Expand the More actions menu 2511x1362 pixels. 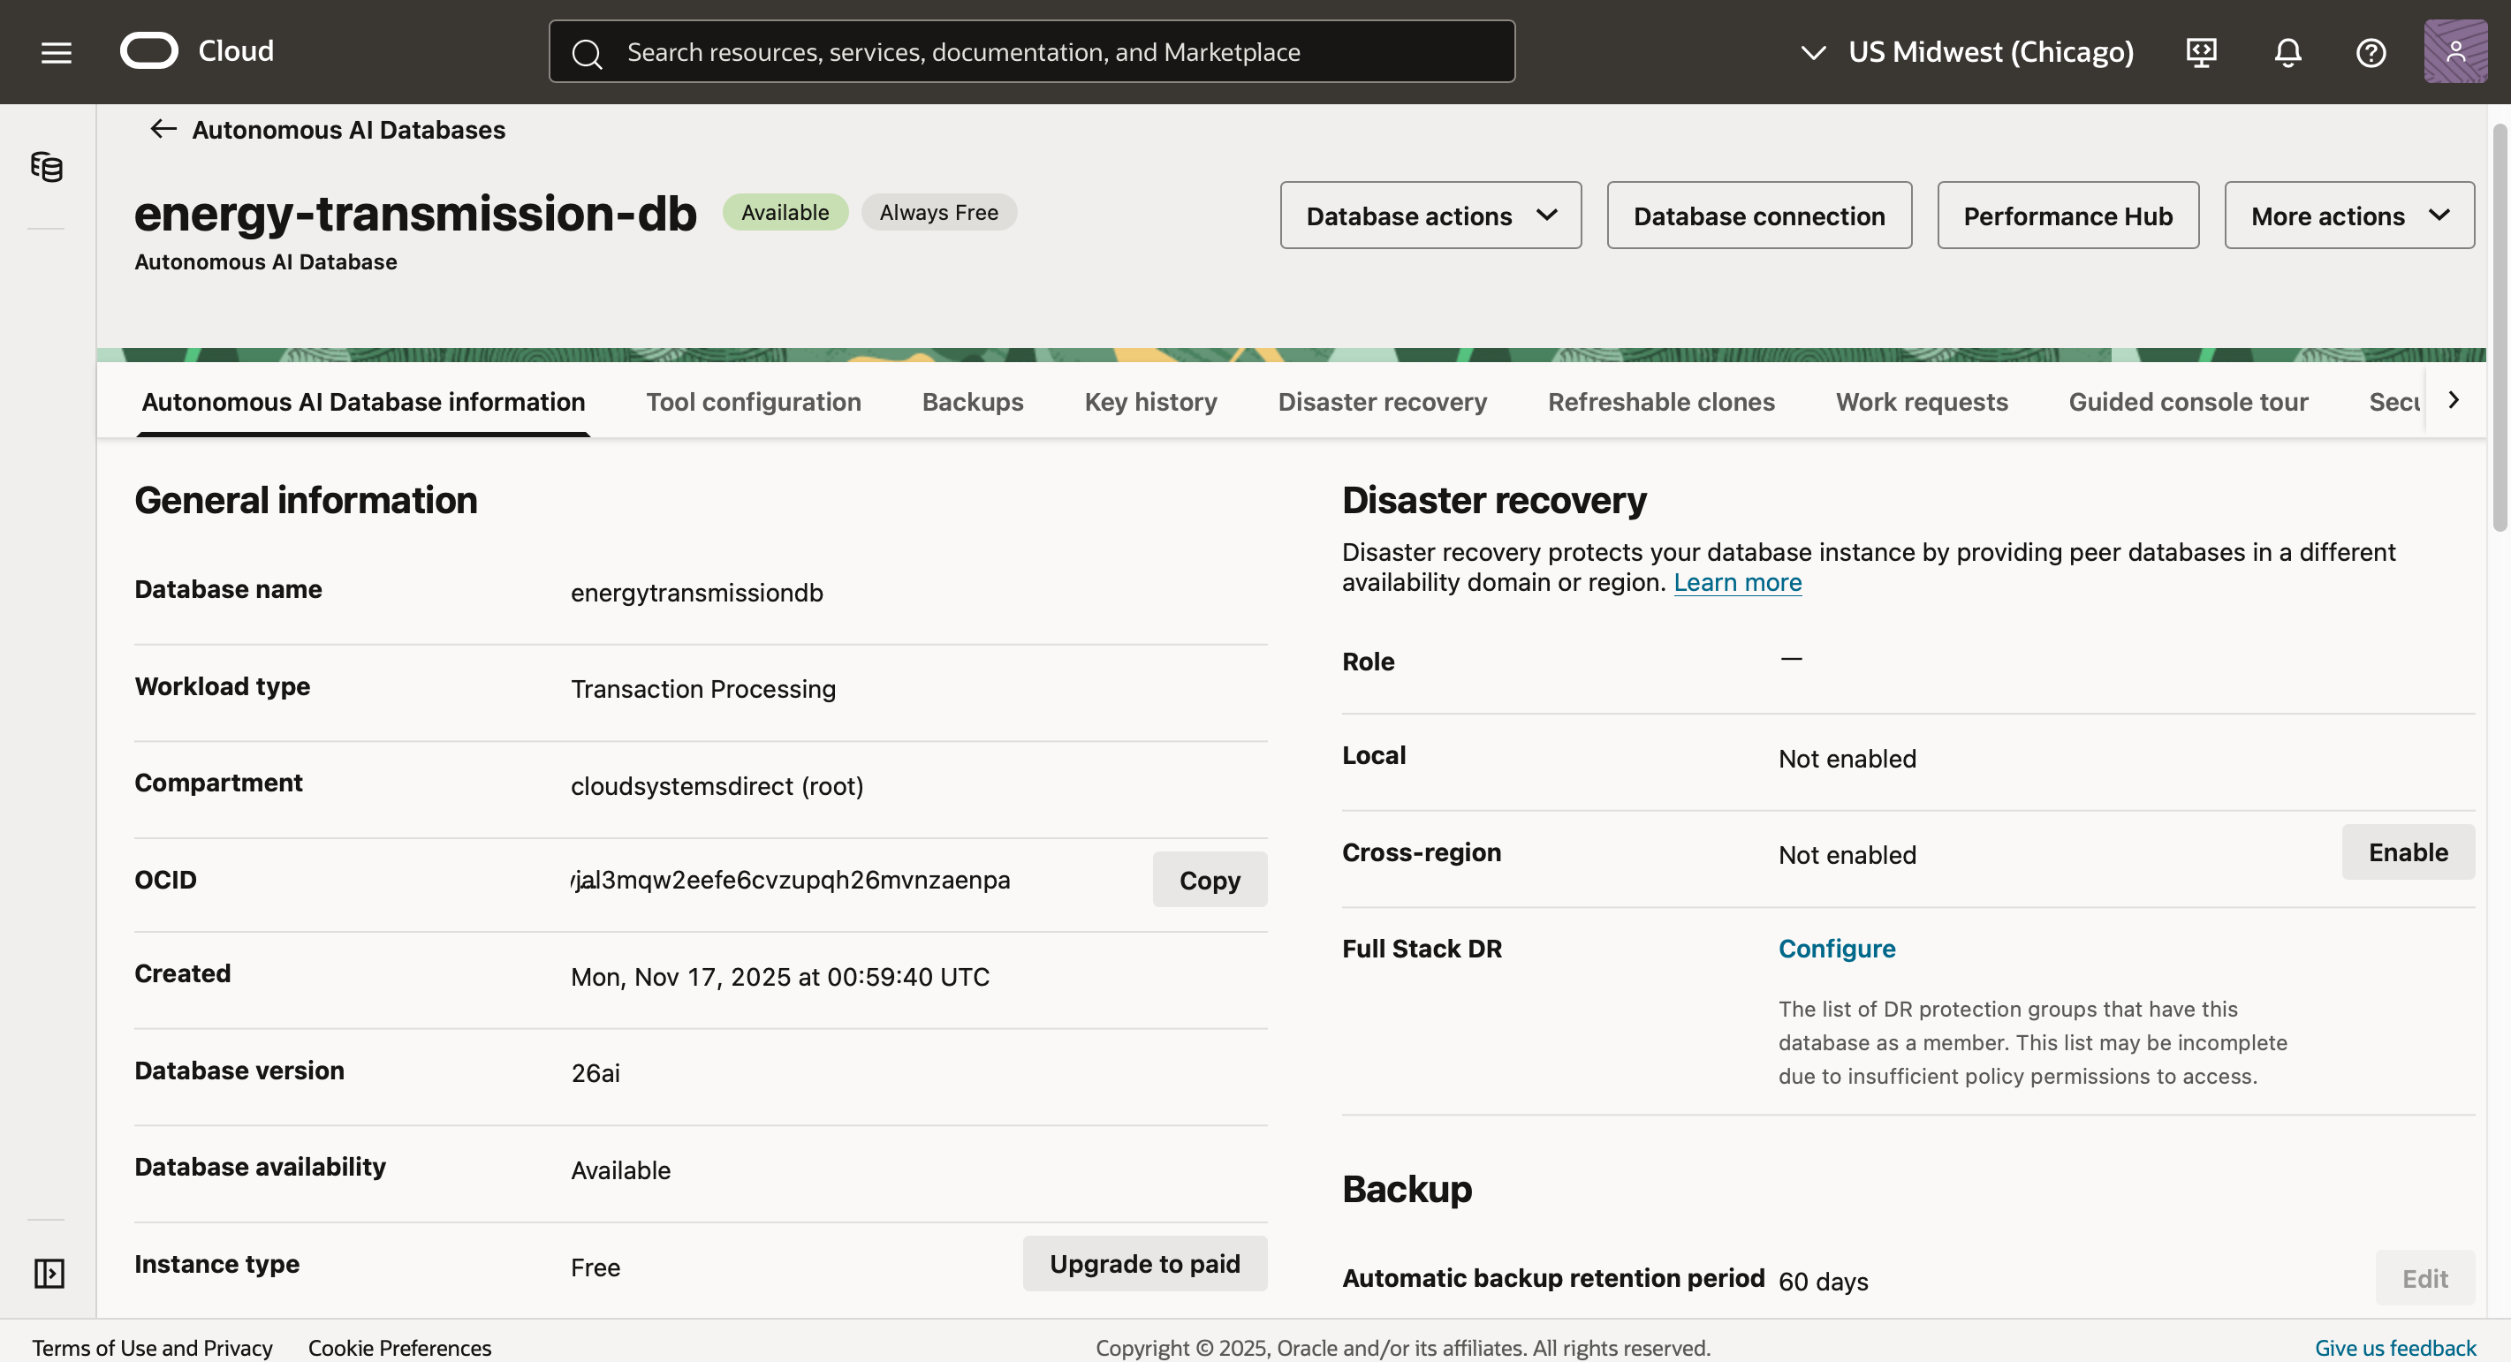(2348, 216)
